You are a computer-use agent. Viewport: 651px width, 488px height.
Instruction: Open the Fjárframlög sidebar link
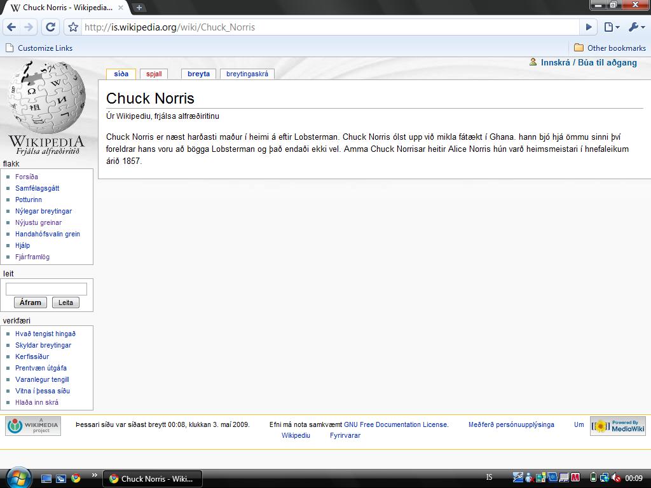pos(32,257)
